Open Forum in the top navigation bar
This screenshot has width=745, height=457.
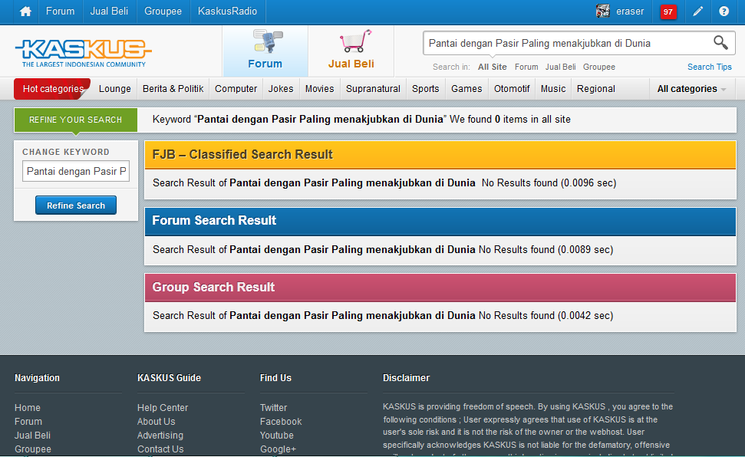tap(60, 12)
